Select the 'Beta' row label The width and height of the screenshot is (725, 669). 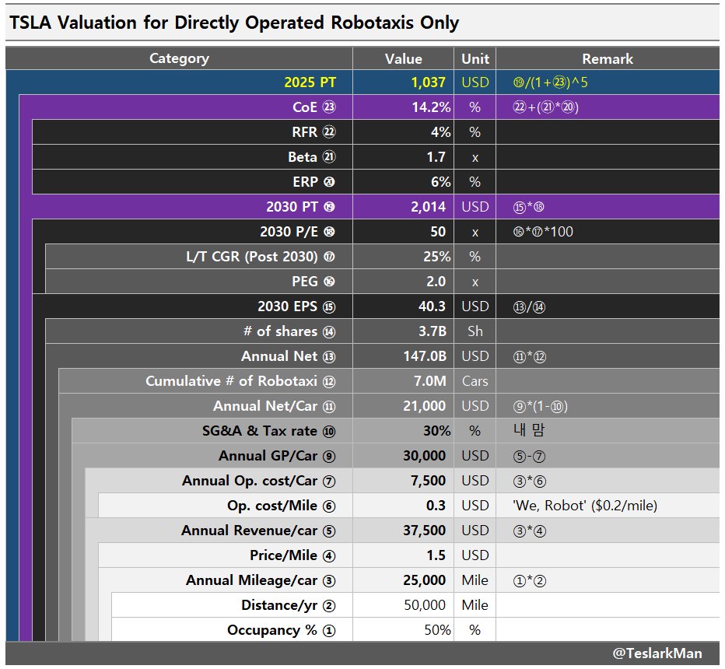tap(312, 157)
